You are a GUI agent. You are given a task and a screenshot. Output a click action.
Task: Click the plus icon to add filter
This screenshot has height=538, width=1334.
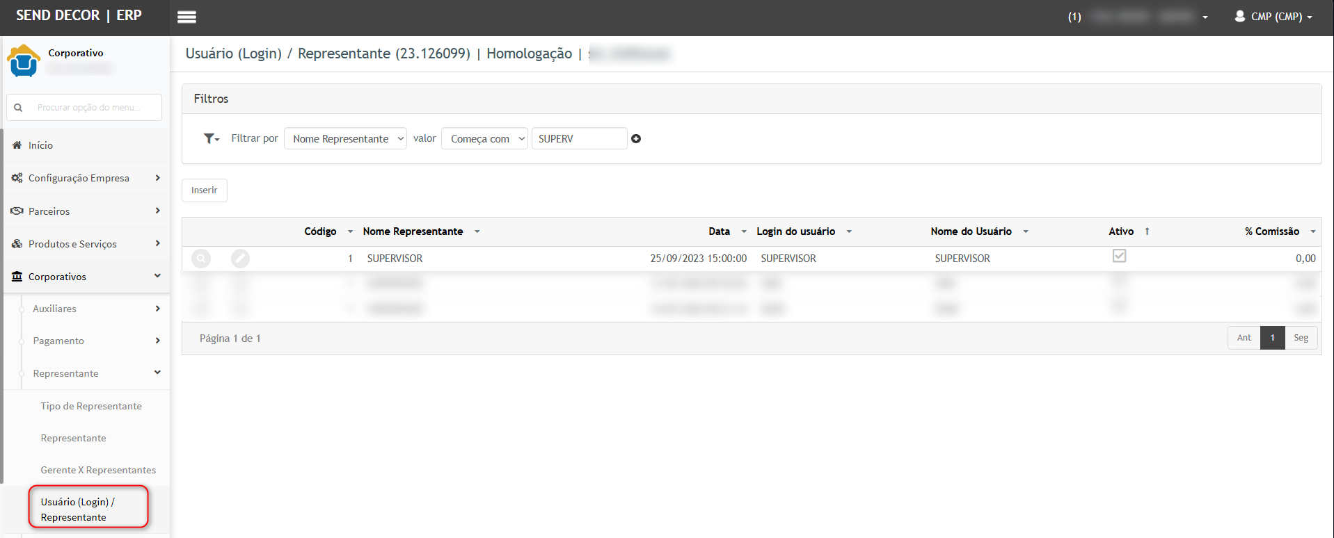[636, 139]
